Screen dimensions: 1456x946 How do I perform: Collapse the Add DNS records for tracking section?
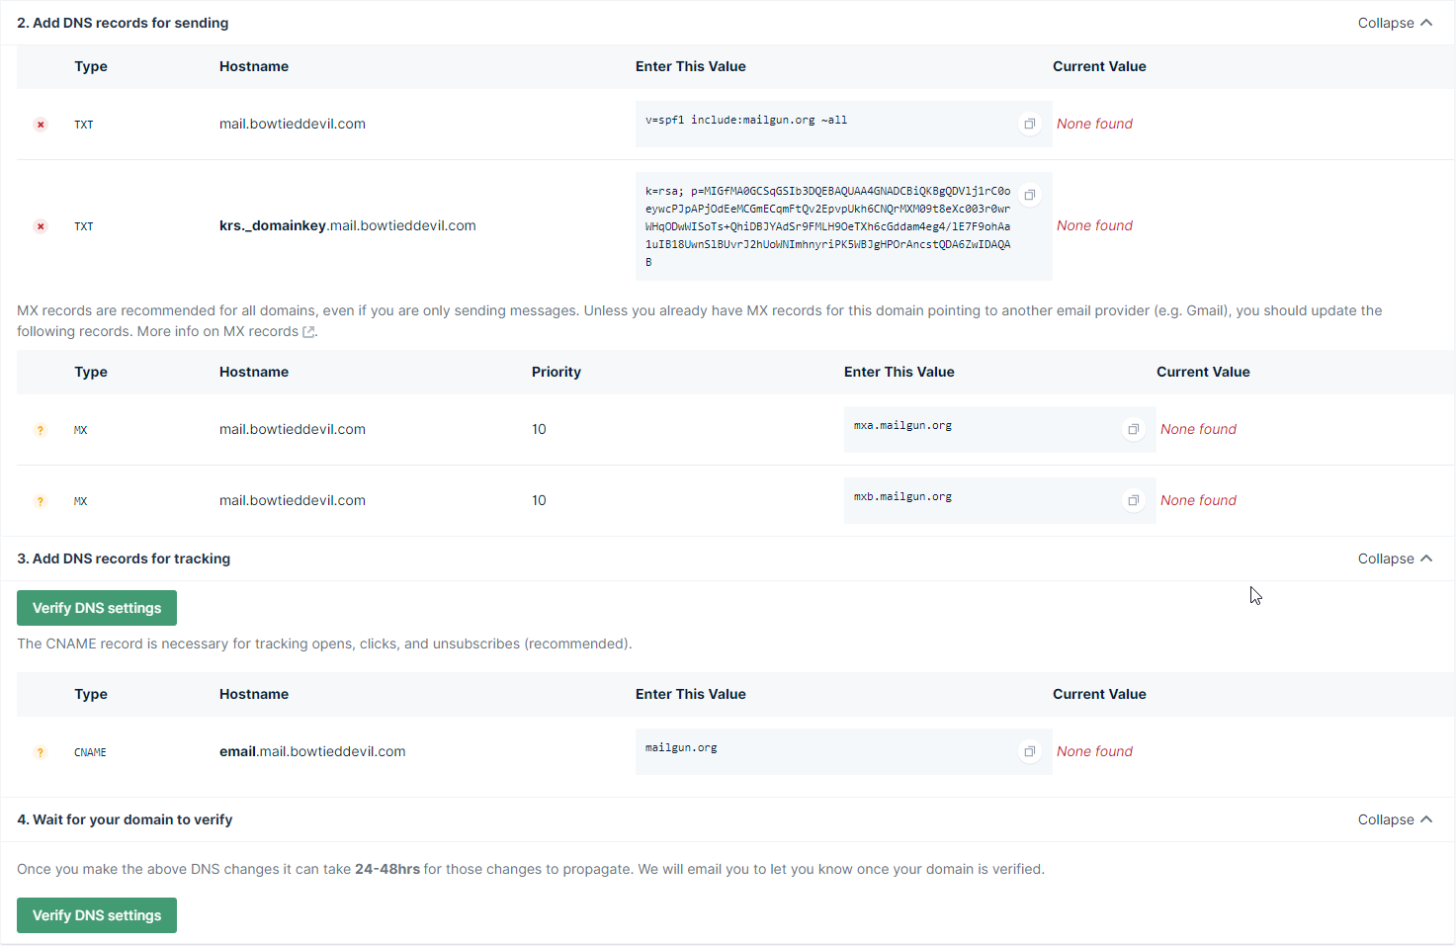(x=1395, y=559)
